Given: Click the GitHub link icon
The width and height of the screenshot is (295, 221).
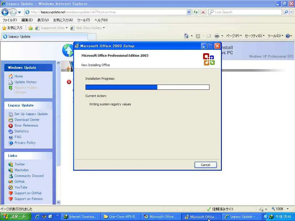Looking at the screenshot, I should pos(11,182).
